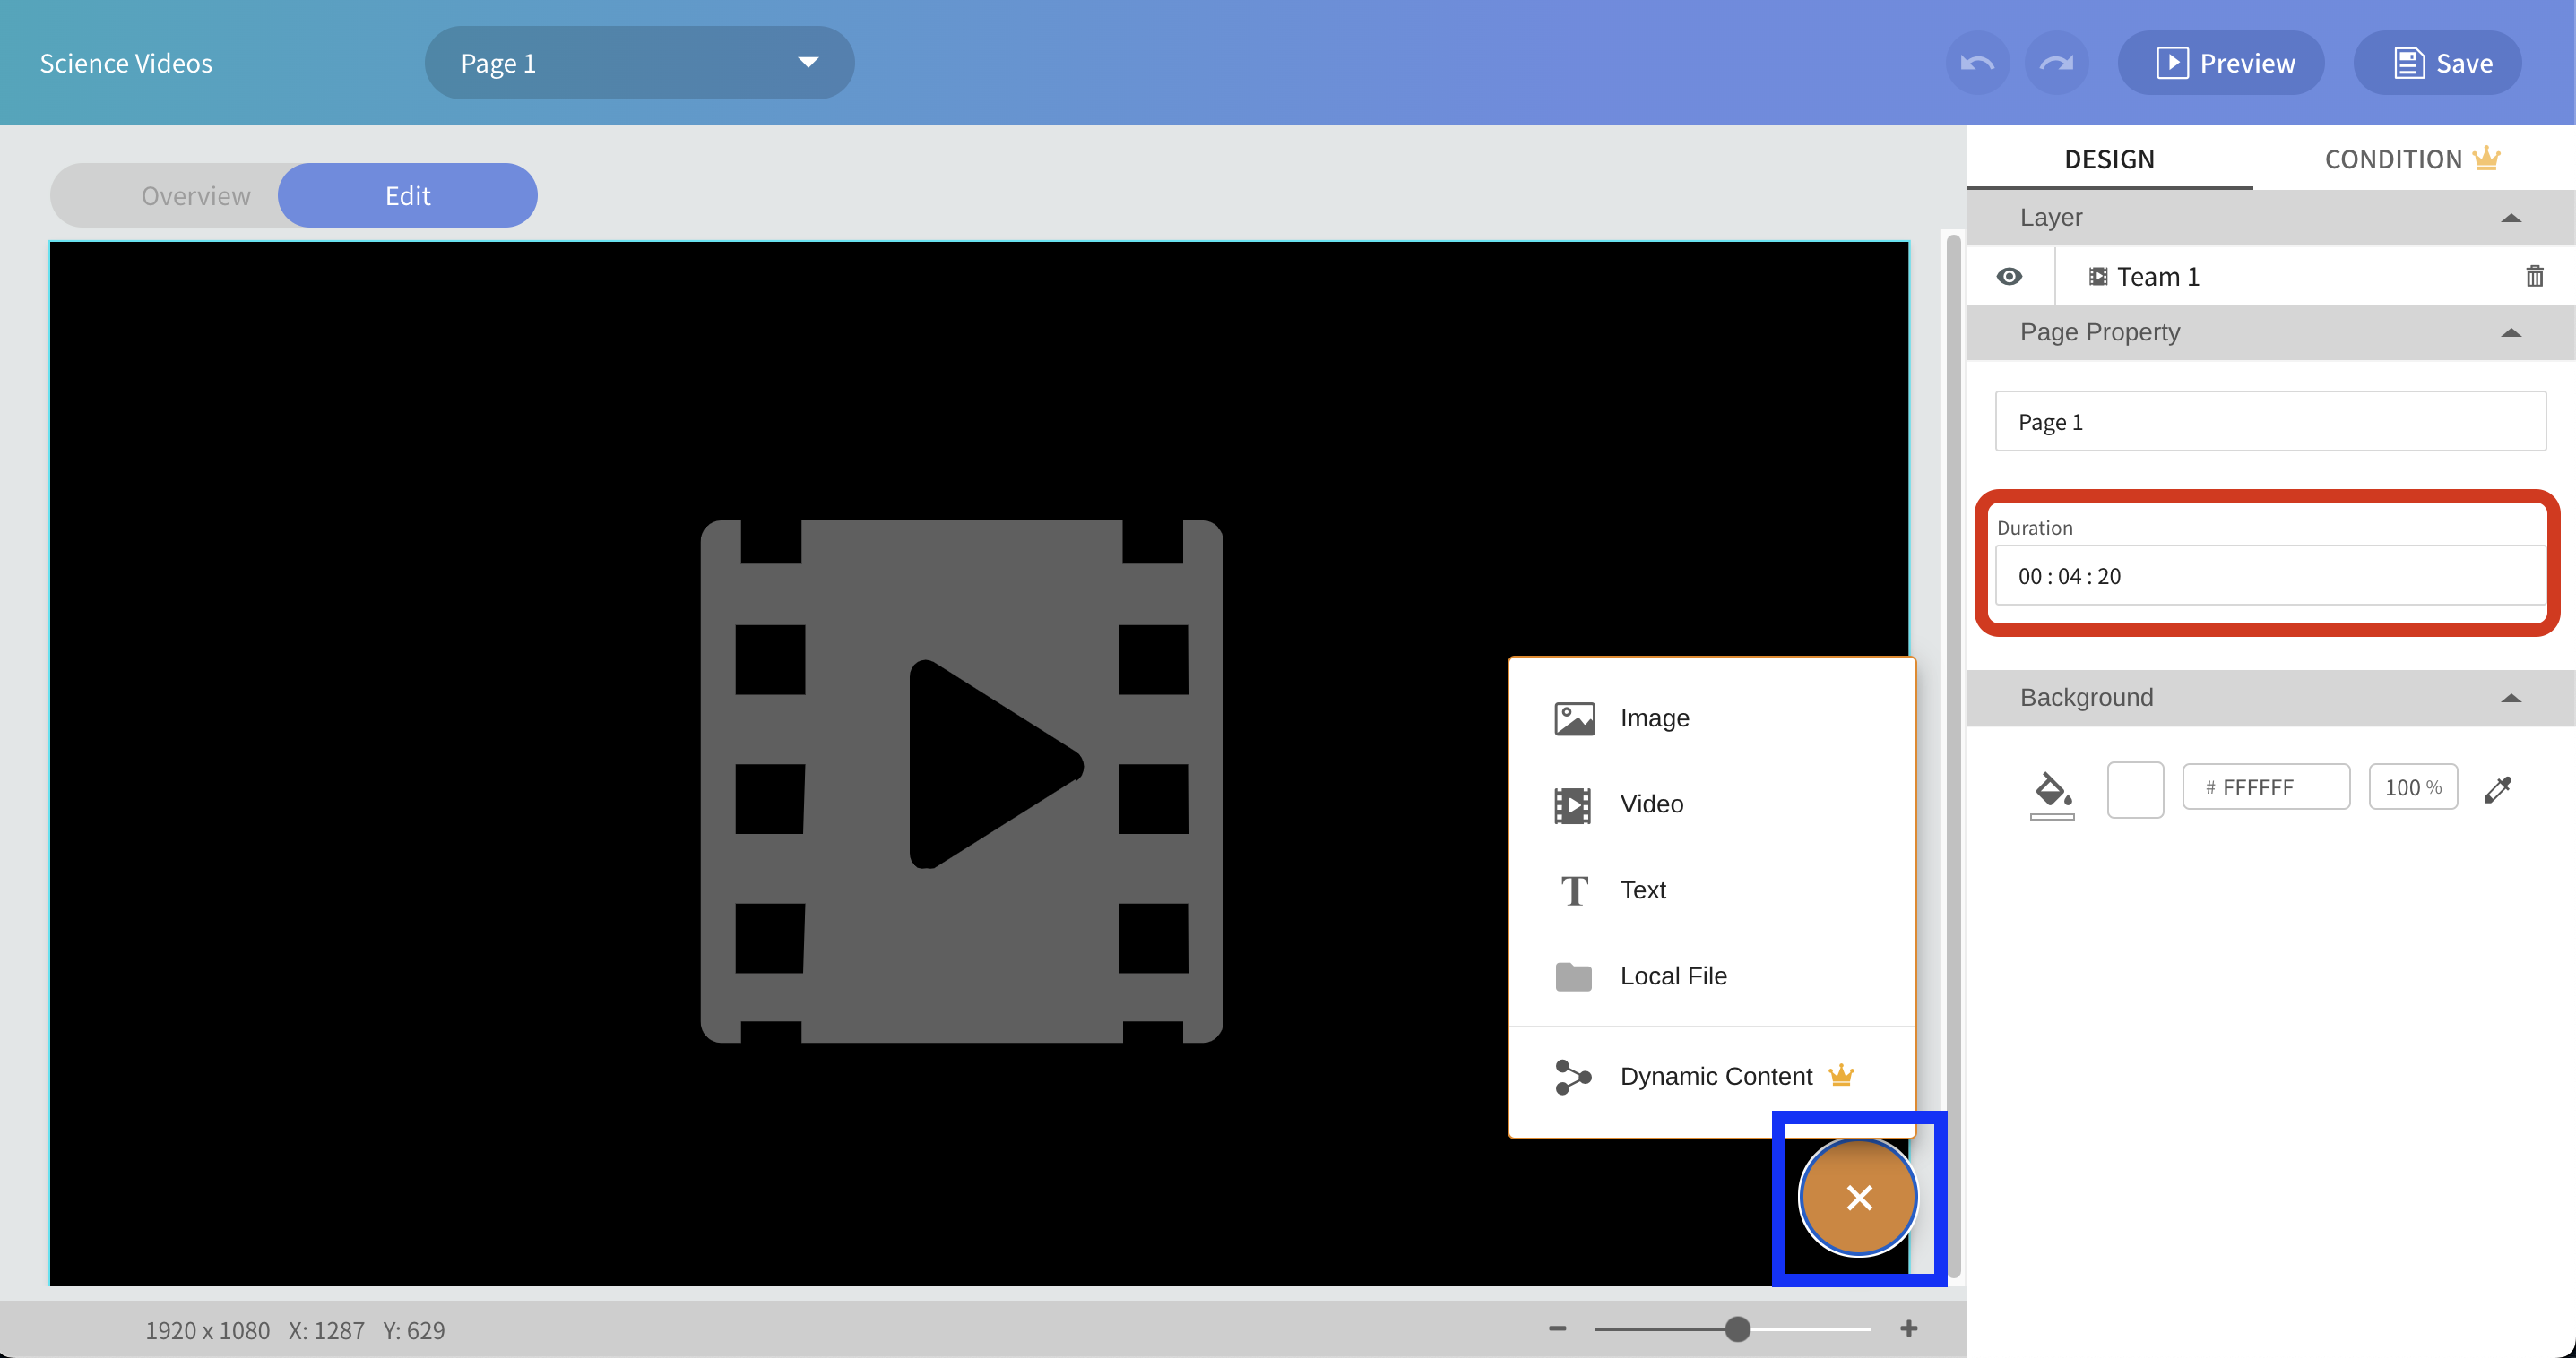Pick a color with the eyedropper icon

[2497, 788]
